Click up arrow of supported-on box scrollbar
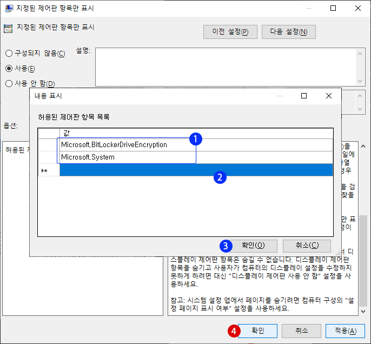 [360, 96]
